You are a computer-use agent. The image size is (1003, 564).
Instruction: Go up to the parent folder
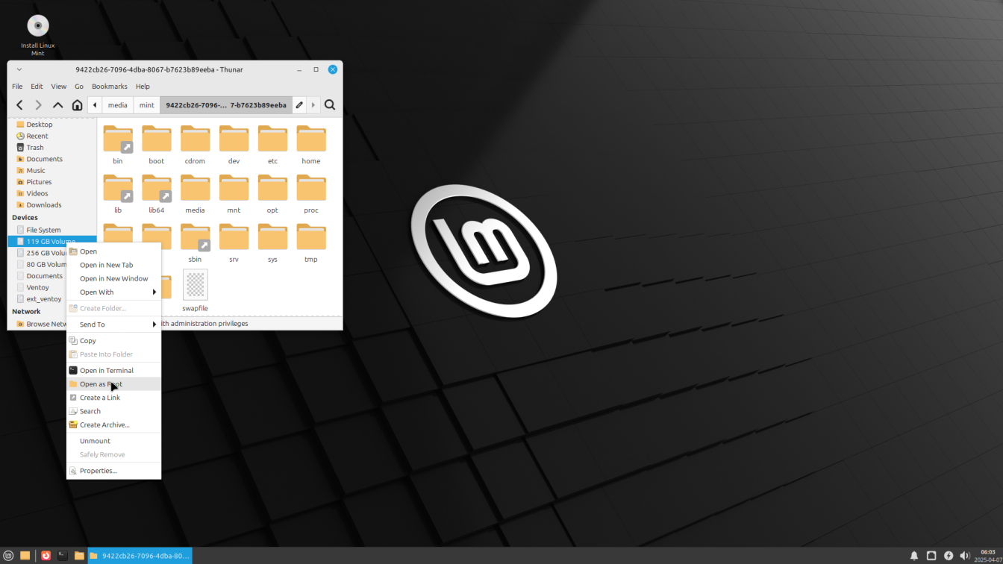tap(57, 105)
